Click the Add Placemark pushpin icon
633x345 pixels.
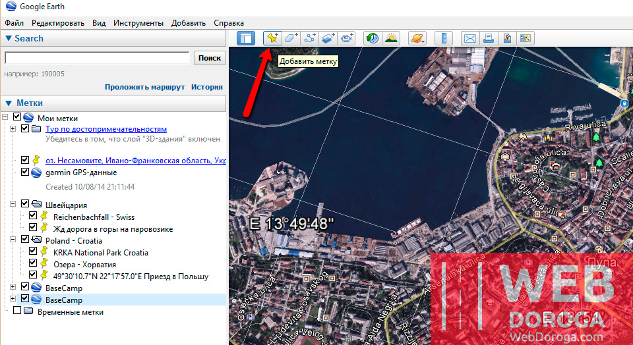click(x=272, y=38)
